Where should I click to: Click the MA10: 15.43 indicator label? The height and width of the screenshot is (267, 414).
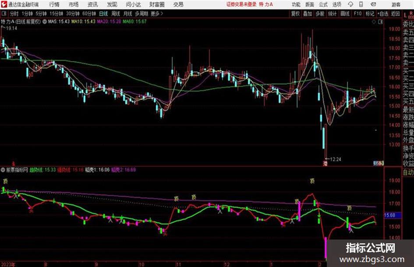coord(83,21)
